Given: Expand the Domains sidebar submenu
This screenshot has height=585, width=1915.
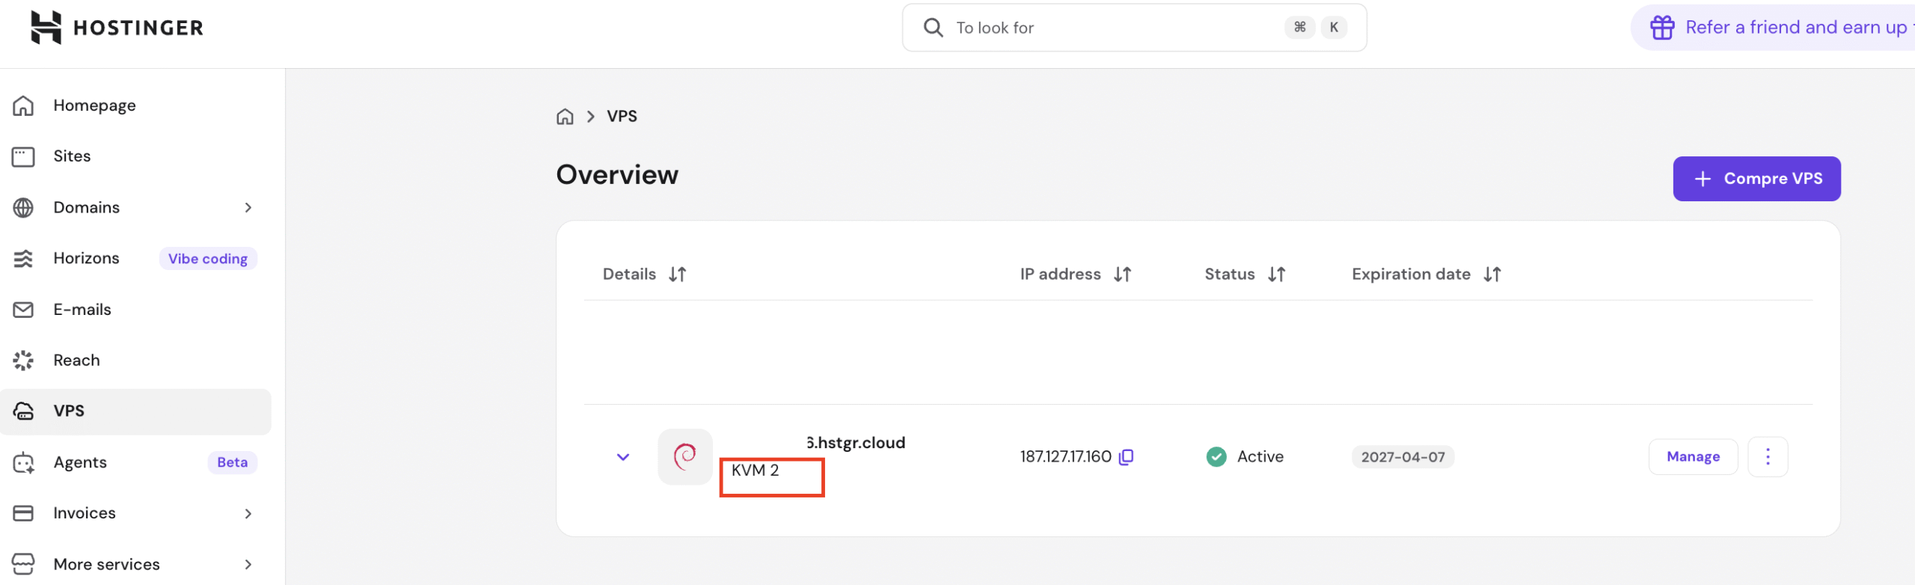Looking at the screenshot, I should [248, 207].
